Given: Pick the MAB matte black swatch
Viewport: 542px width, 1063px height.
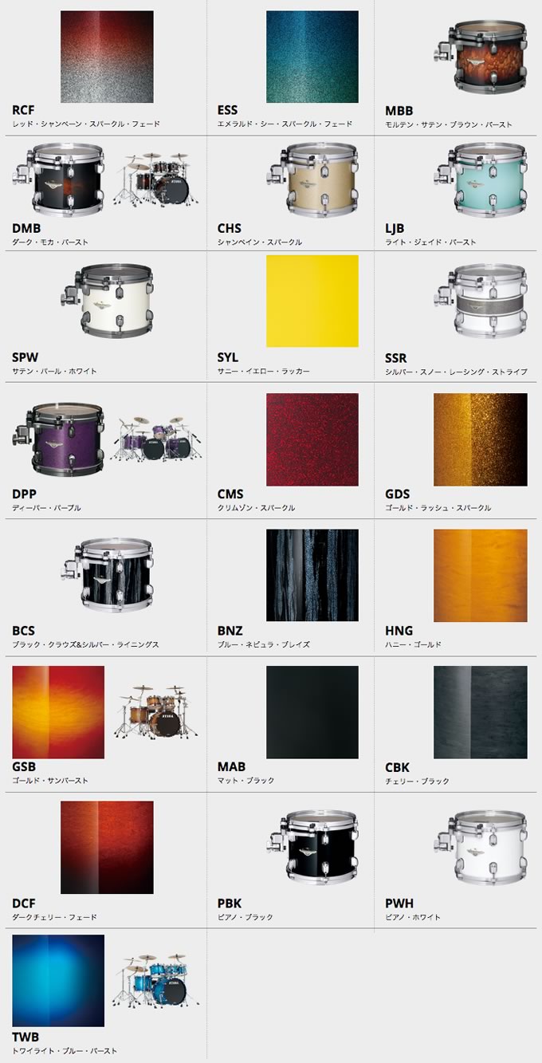Looking at the screenshot, I should click(312, 712).
